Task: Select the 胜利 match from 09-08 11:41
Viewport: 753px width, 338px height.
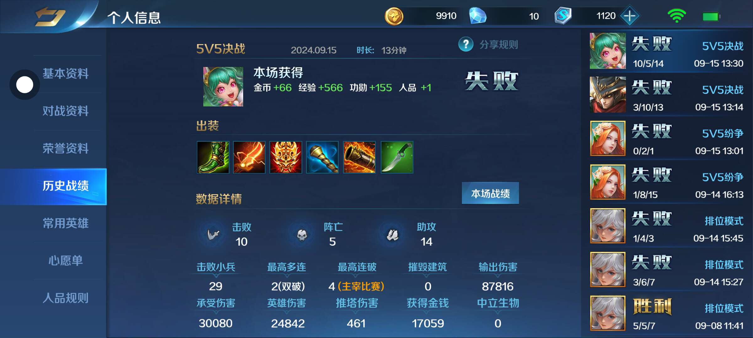Action: [x=667, y=314]
